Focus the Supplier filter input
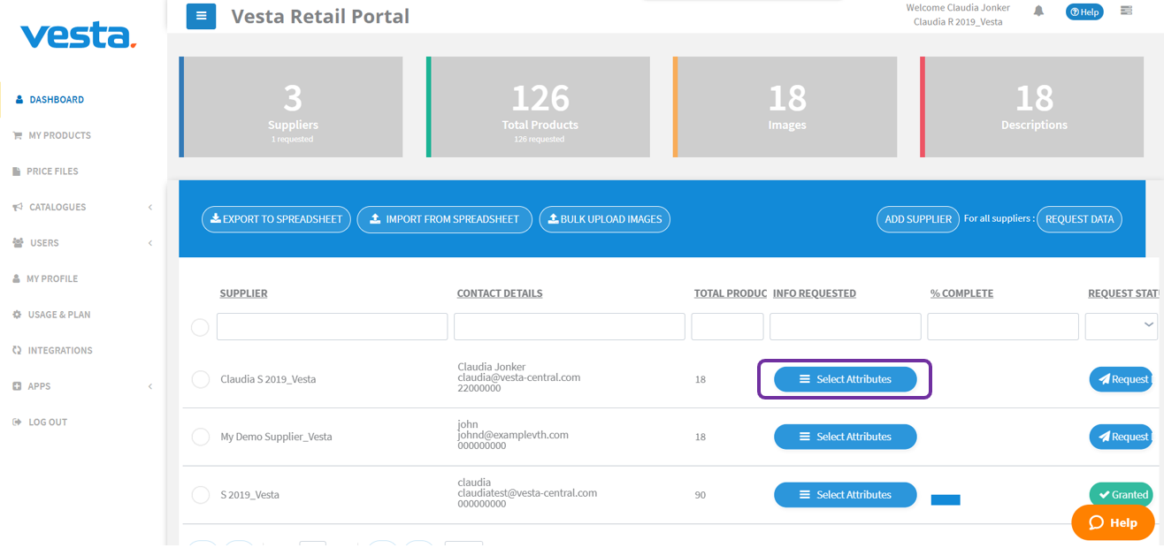 point(333,326)
